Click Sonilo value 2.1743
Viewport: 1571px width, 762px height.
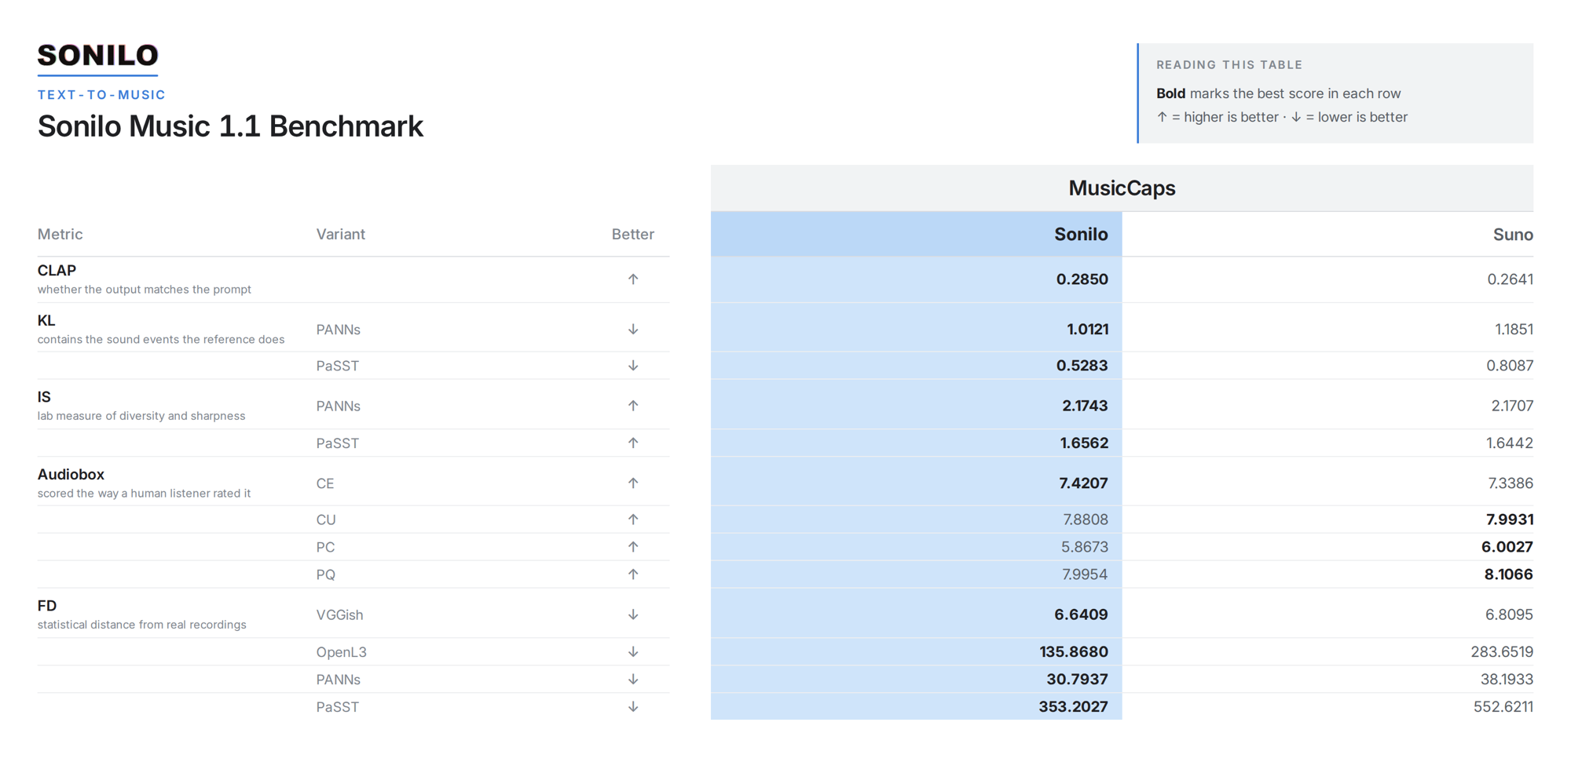[1085, 406]
